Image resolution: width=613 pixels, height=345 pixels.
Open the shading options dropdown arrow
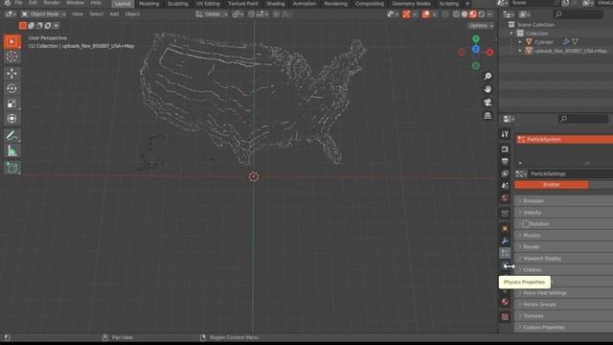tap(490, 14)
